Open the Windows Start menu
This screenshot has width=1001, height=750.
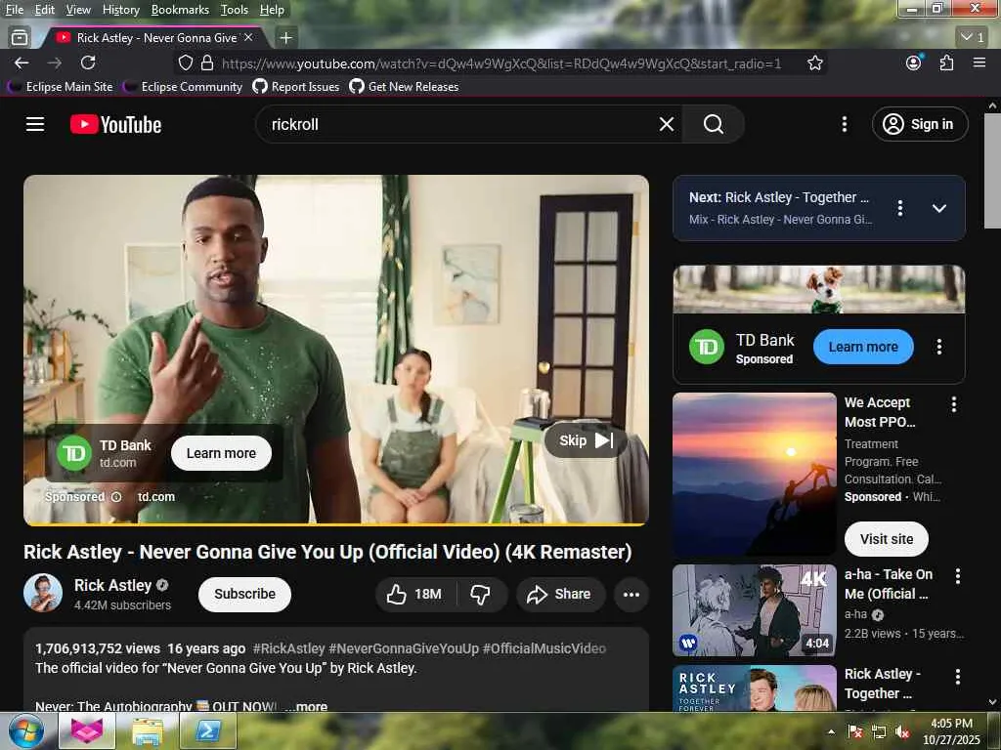point(24,730)
